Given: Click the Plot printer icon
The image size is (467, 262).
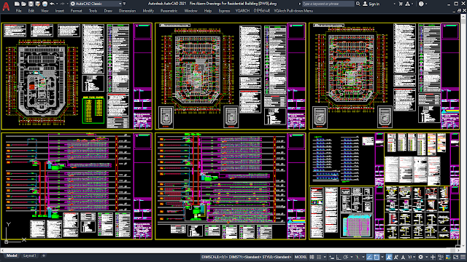Looking at the screenshot, I should 45,4.
